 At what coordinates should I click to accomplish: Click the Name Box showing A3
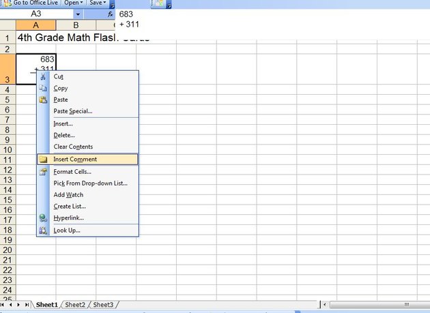tap(36, 14)
